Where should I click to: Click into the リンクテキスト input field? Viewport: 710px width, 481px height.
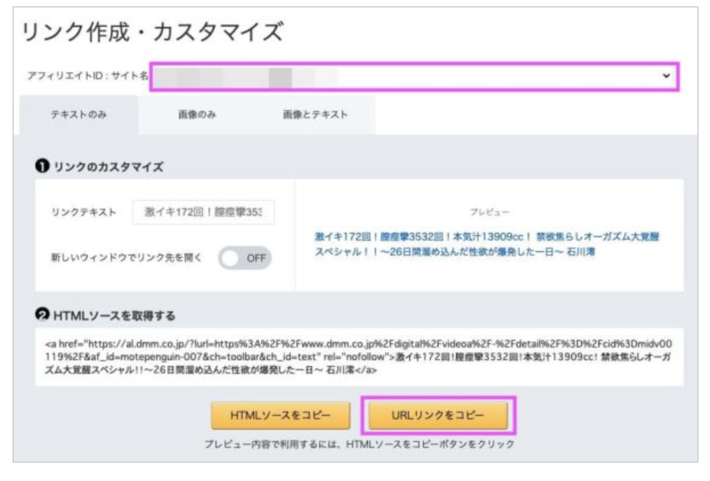click(x=203, y=213)
